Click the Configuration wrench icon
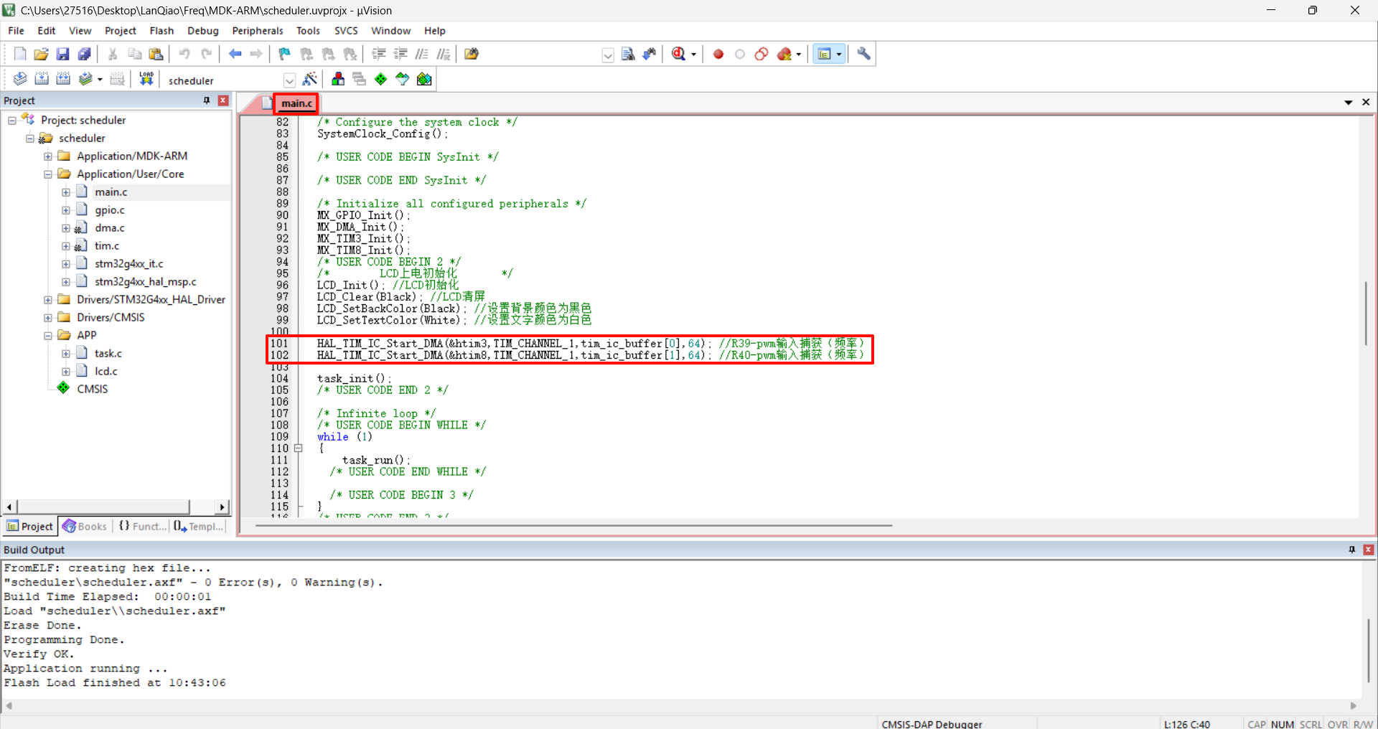This screenshot has width=1378, height=729. coord(864,54)
